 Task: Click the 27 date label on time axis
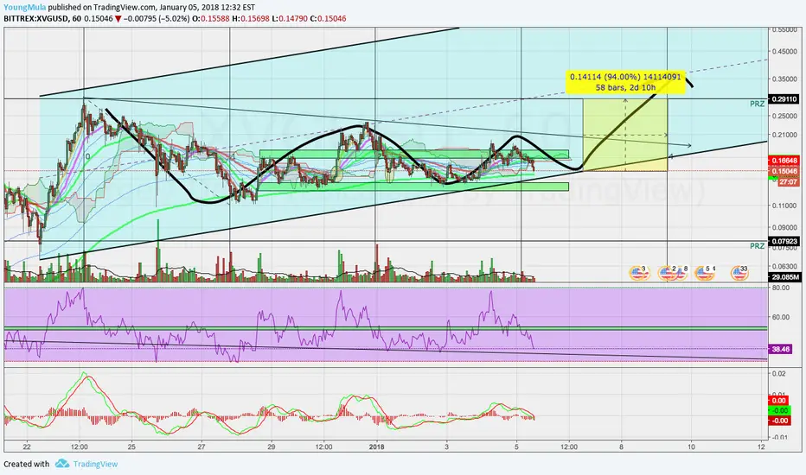tap(201, 446)
